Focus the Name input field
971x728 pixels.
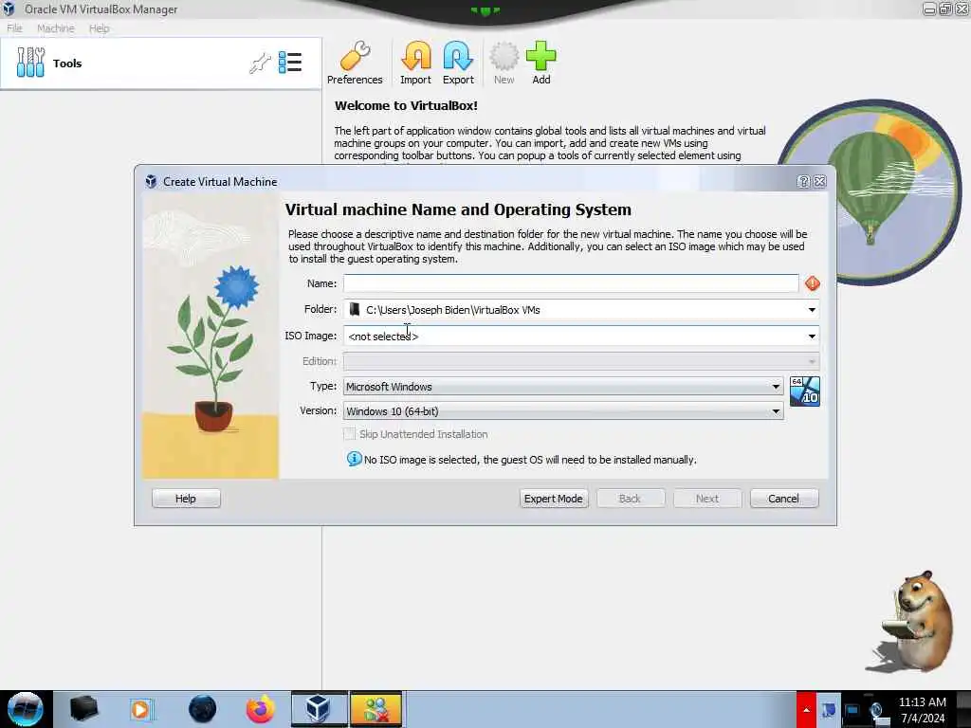pos(571,283)
